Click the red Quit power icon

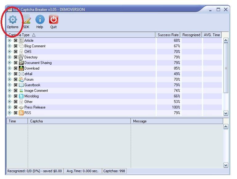coord(54,19)
